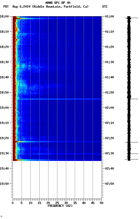
Task: Click the 19:00 PDT time label
Action: pyautogui.click(x=4, y=108)
